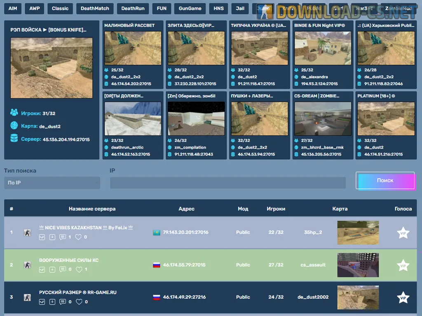Click the download icon under ВООРУЖЕННЫЕ СИЛЫ КС

pyautogui.click(x=52, y=270)
